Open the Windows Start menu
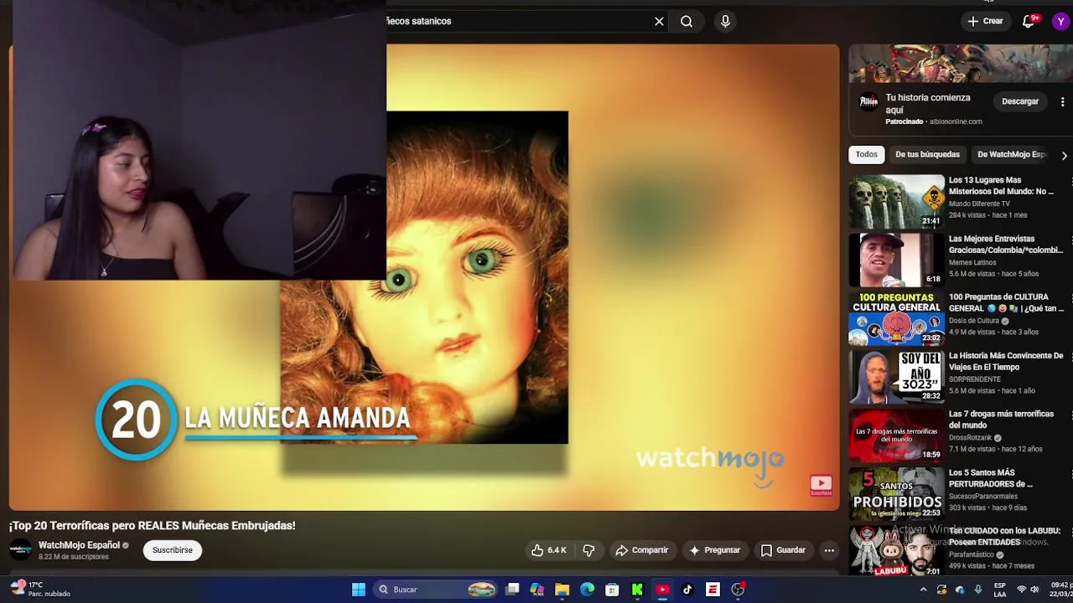The height and width of the screenshot is (603, 1073). coord(359,590)
